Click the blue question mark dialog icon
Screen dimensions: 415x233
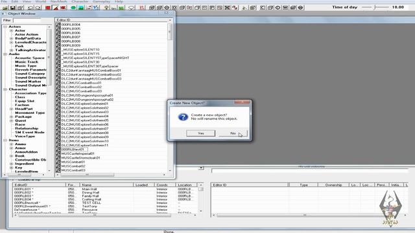coord(183,116)
